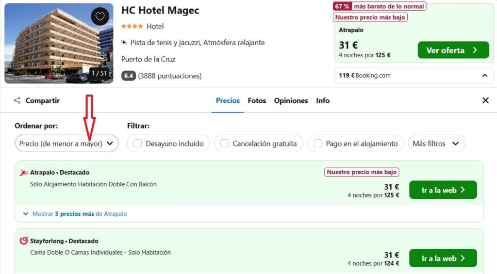Toggle Pago en el alojamiento checkbox
This screenshot has width=497, height=274.
tap(318, 144)
